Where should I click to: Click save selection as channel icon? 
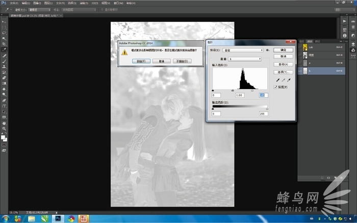[x=328, y=178]
